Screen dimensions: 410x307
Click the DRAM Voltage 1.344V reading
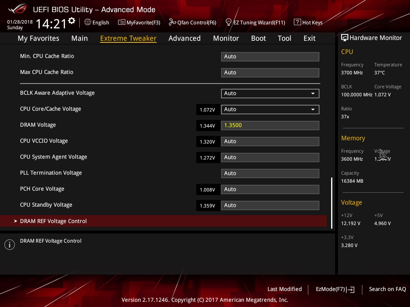tap(208, 126)
